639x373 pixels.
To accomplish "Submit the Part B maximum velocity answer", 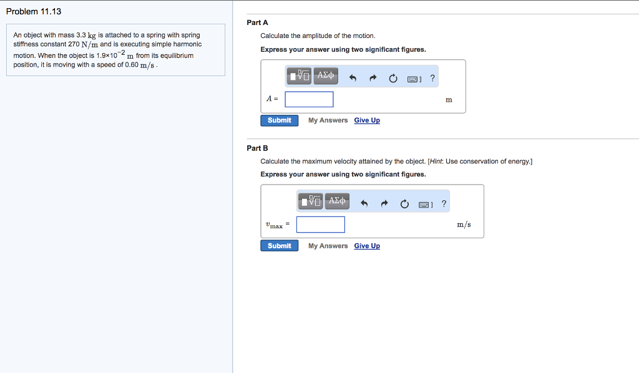I will (279, 246).
